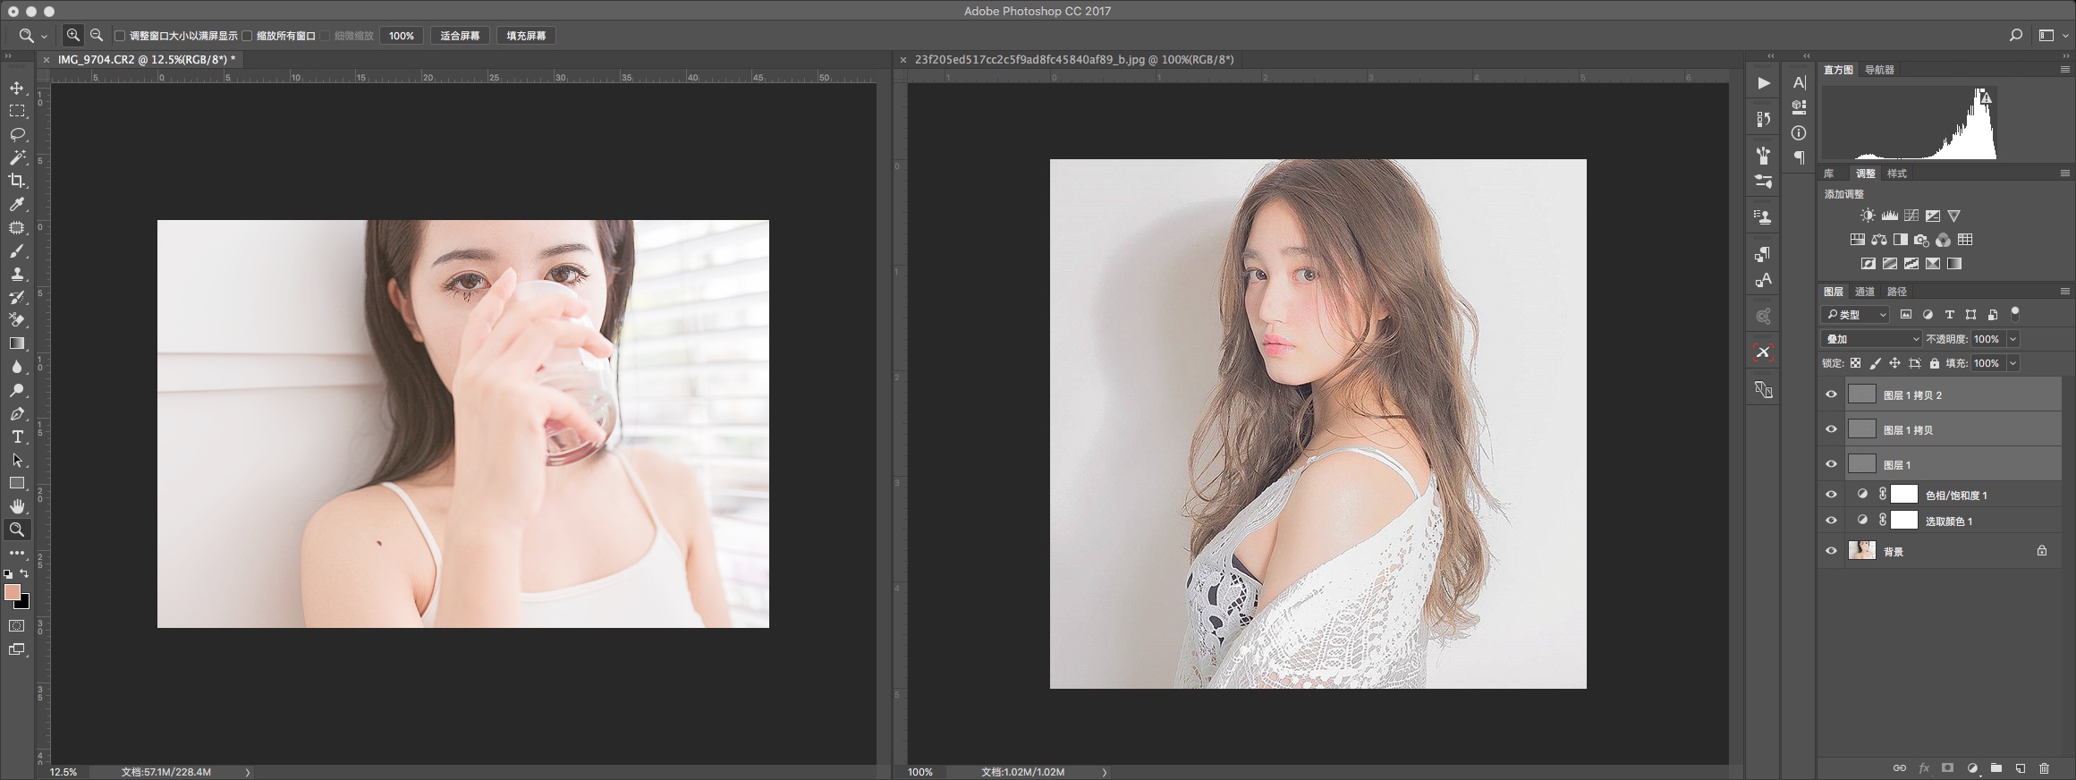Open the Paragraph panel icon
This screenshot has height=780, width=2076.
coord(1800,157)
